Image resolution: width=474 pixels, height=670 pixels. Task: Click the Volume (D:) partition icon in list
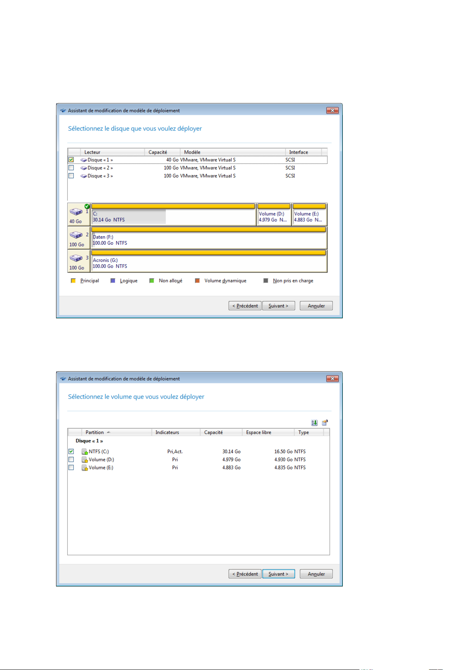[85, 460]
